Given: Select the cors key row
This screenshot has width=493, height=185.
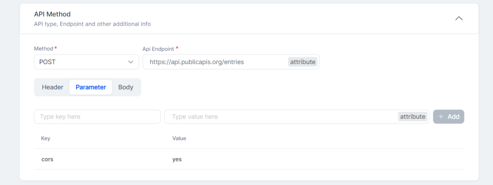Looking at the screenshot, I should (249, 159).
